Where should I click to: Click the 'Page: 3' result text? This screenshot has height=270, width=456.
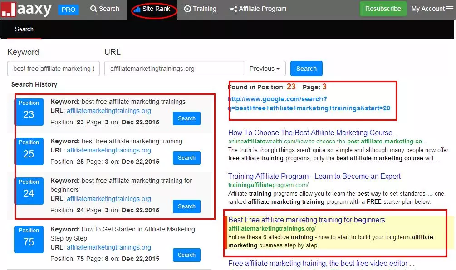click(x=314, y=87)
